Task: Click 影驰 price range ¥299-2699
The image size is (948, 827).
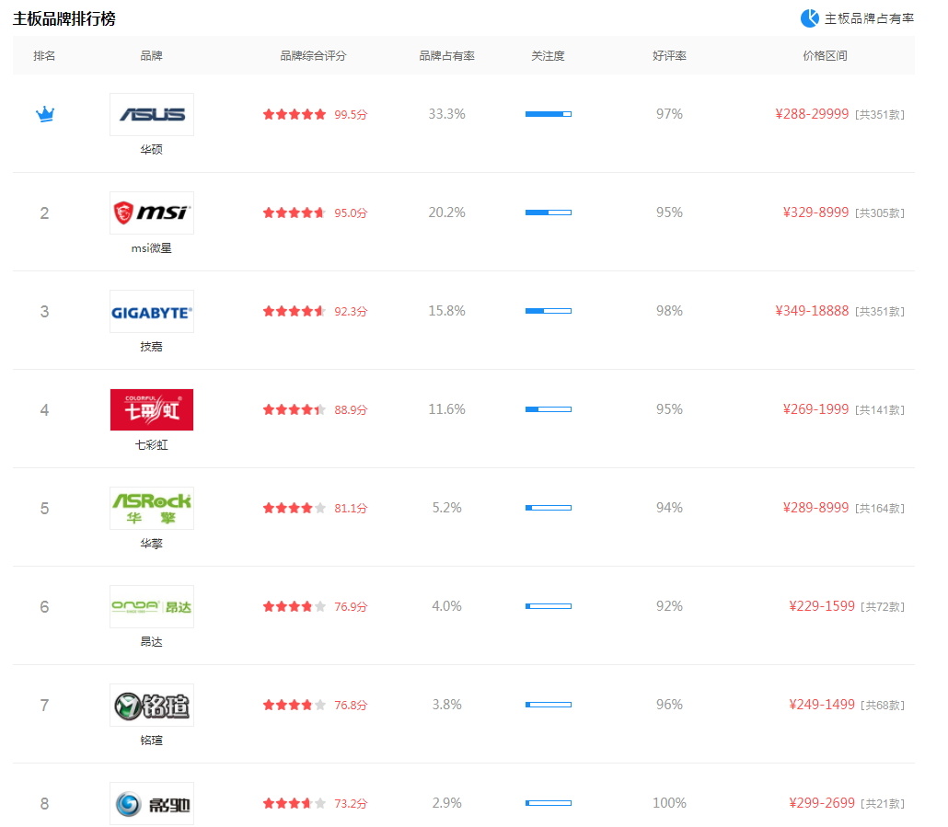Action: (x=822, y=803)
